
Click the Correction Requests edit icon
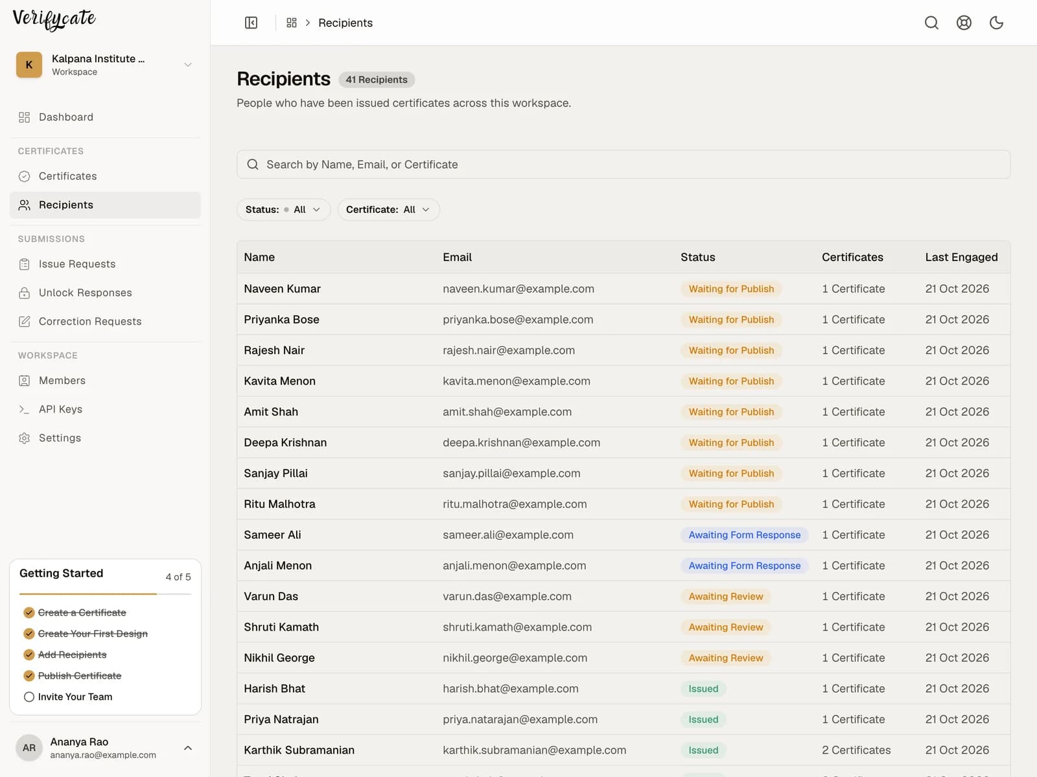[x=25, y=321]
